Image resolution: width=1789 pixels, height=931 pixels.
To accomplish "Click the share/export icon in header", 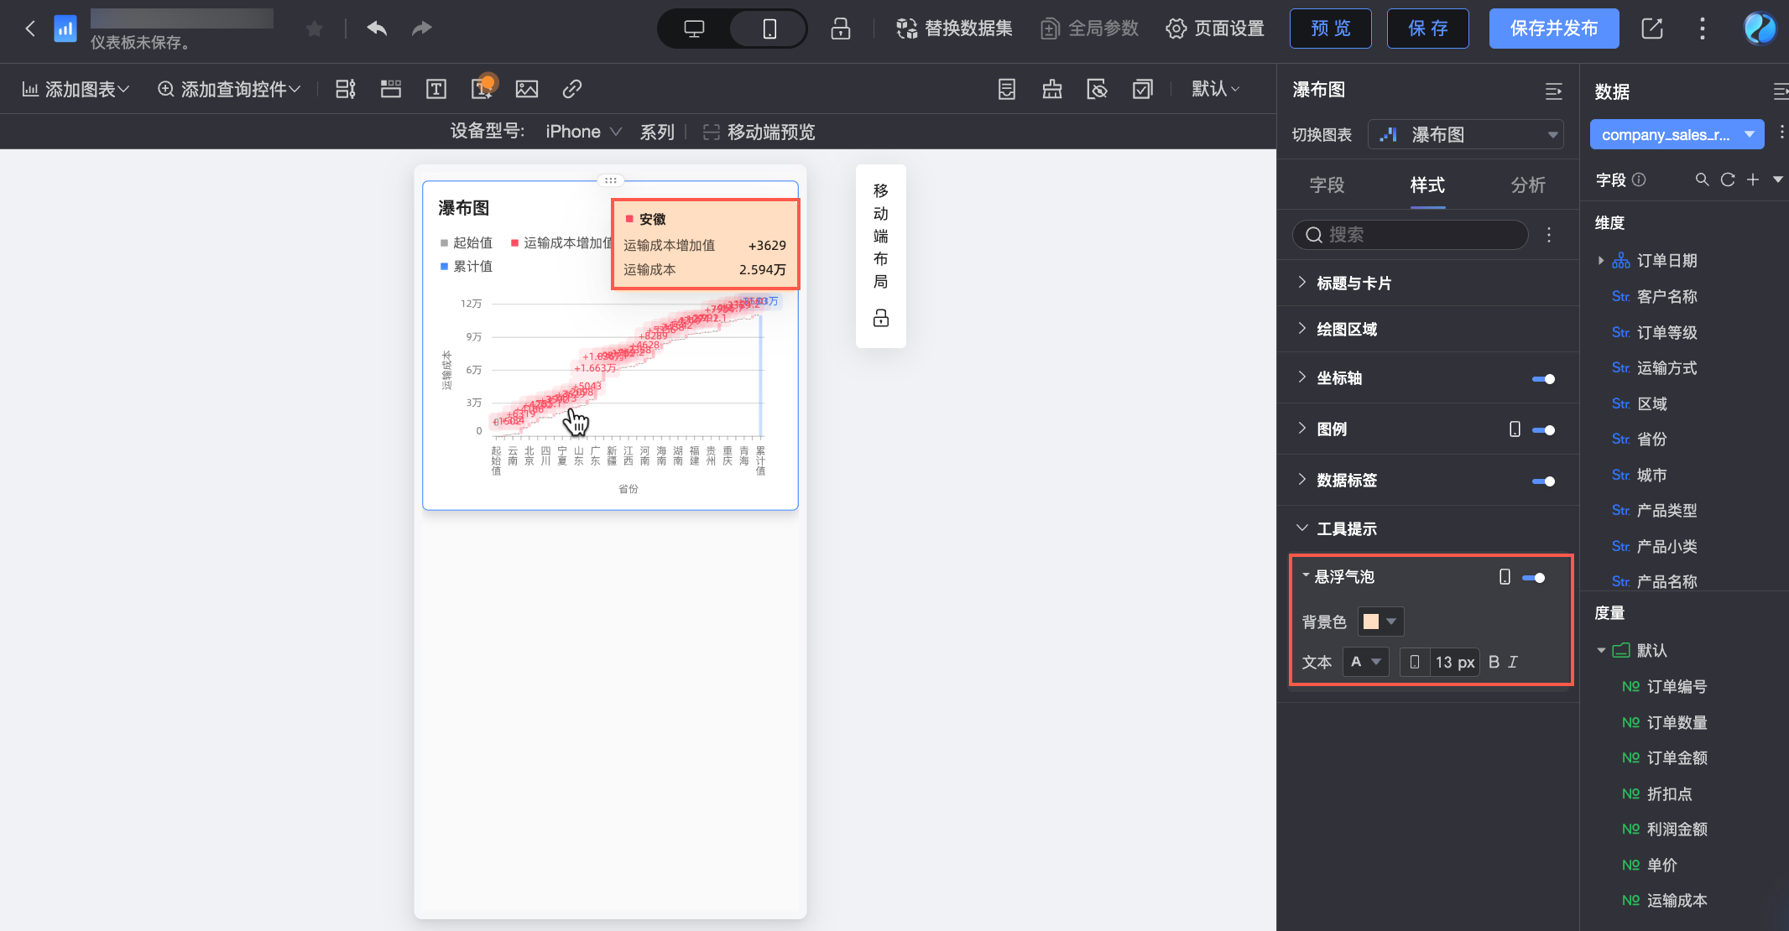I will coord(1651,29).
